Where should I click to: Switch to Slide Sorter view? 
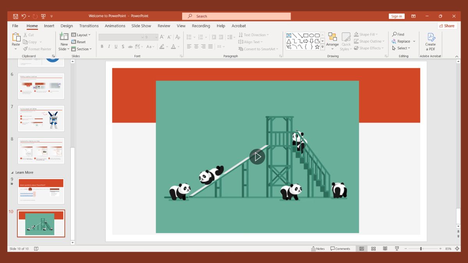click(x=373, y=248)
